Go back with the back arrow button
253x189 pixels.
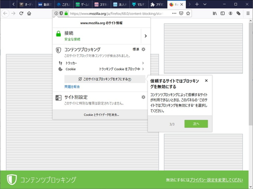click(x=5, y=13)
